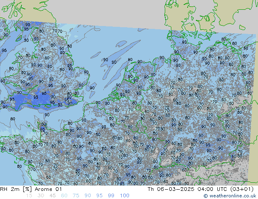Select the 90 value in the bottom colour legend
The image size is (258, 199).
click(x=88, y=196)
